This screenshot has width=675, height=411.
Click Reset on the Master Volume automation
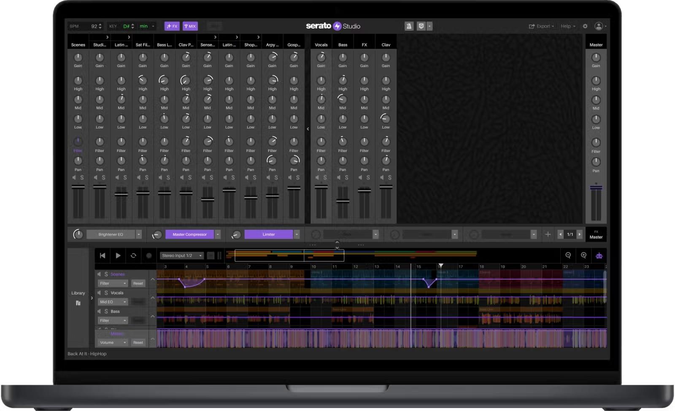[x=138, y=342]
